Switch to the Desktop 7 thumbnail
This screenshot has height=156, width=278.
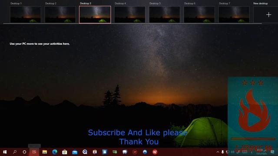234,14
